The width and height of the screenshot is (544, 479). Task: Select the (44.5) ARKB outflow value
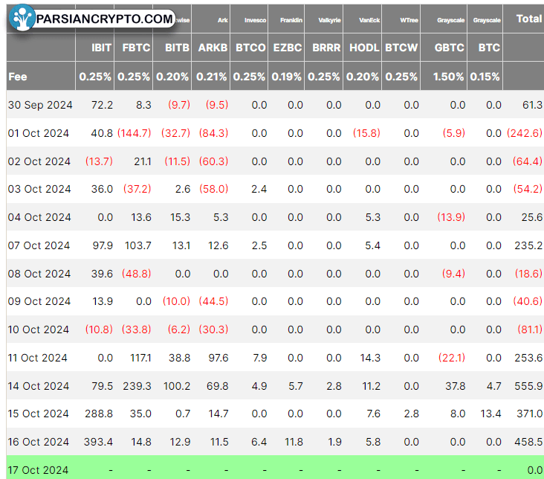point(213,301)
